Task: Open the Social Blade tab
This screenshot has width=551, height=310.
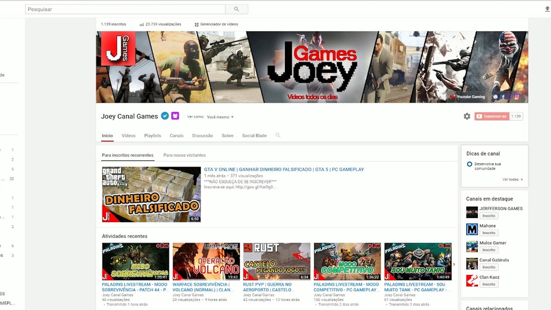Action: (x=254, y=136)
